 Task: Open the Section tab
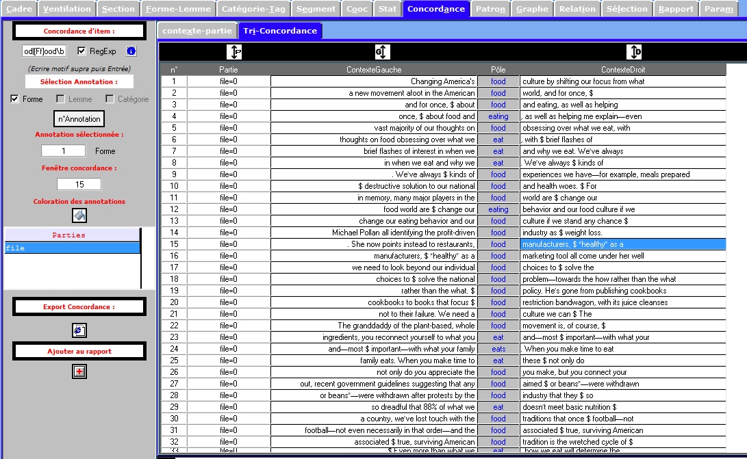point(118,9)
